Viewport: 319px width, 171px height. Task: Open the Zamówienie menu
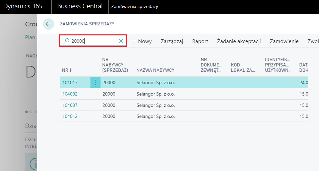(x=284, y=41)
